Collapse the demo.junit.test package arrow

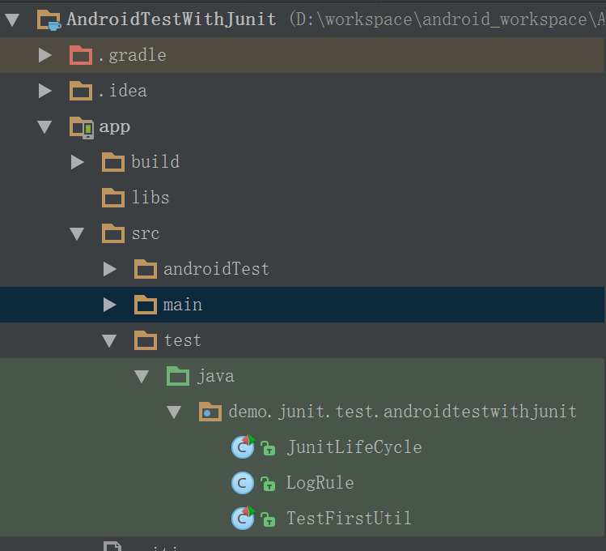(174, 412)
